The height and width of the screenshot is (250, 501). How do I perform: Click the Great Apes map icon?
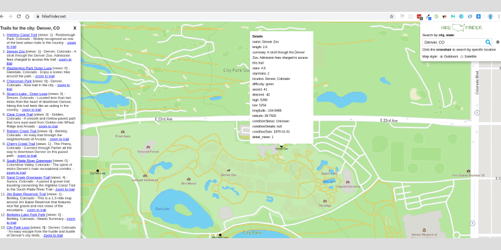pos(123,132)
